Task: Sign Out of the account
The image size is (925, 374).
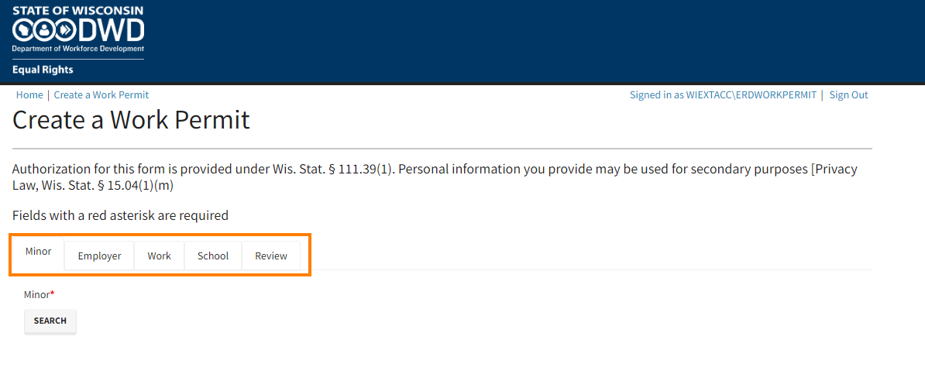Action: [x=848, y=95]
